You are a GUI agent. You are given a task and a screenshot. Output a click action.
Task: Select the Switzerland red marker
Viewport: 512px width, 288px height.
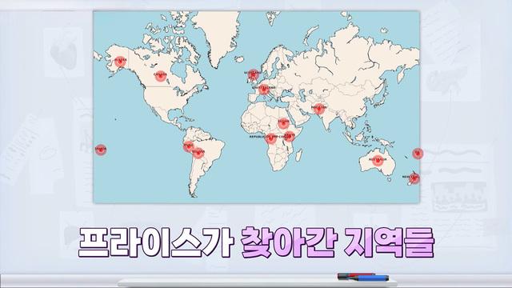click(264, 89)
